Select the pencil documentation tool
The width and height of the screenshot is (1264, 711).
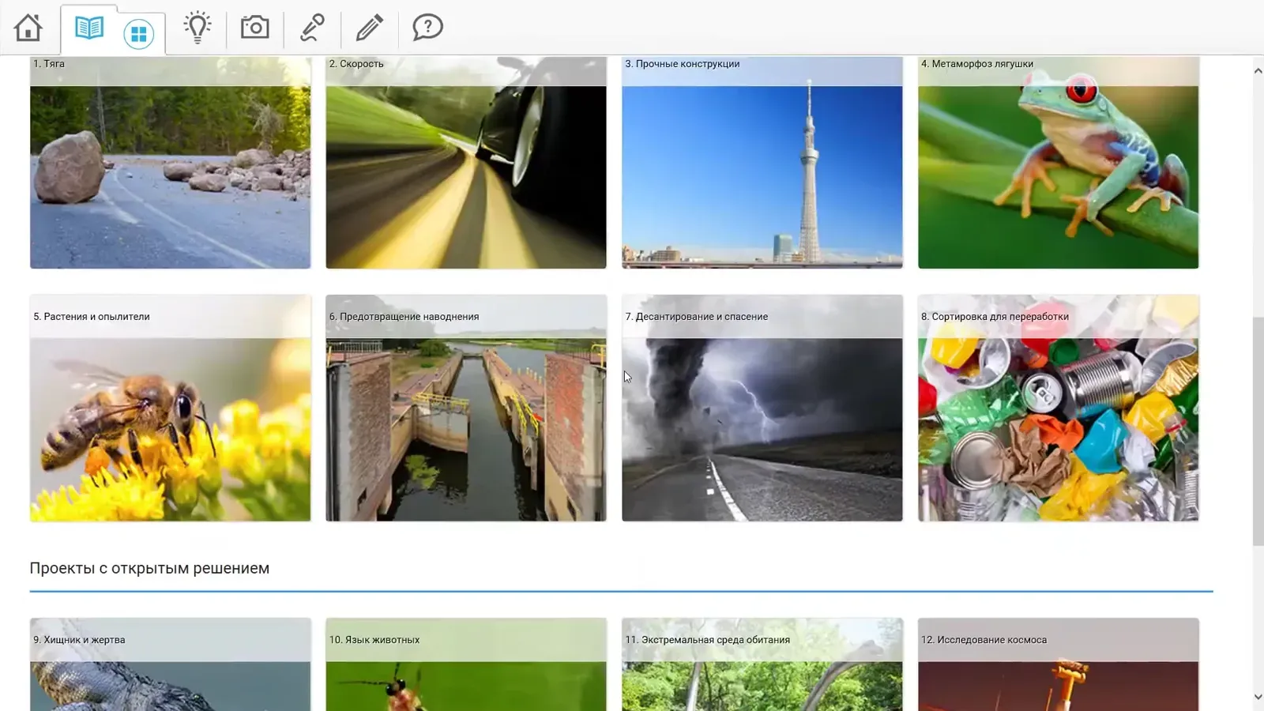(x=369, y=28)
